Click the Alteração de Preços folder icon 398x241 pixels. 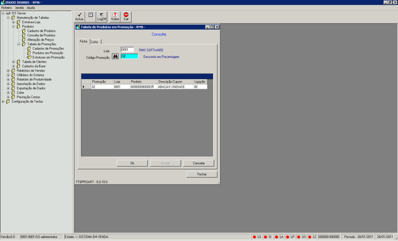(x=23, y=40)
